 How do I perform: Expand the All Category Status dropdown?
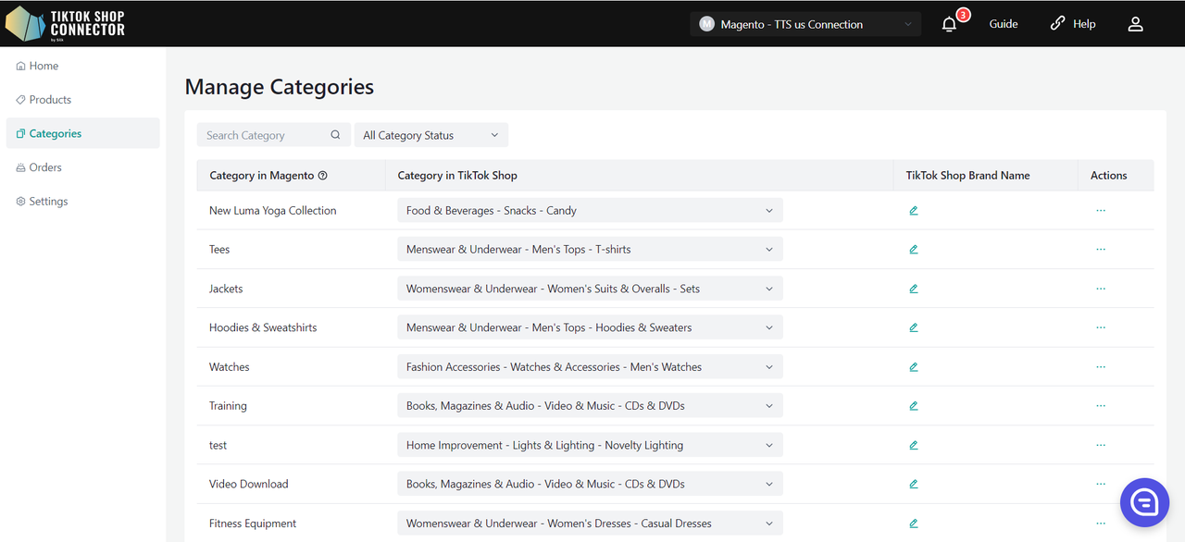[x=430, y=135]
